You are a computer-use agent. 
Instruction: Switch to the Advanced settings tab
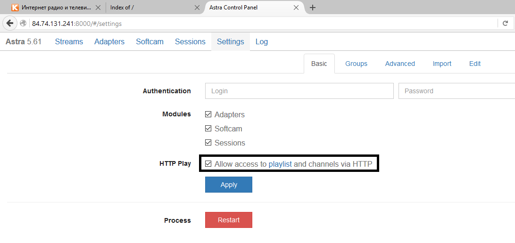pos(400,64)
